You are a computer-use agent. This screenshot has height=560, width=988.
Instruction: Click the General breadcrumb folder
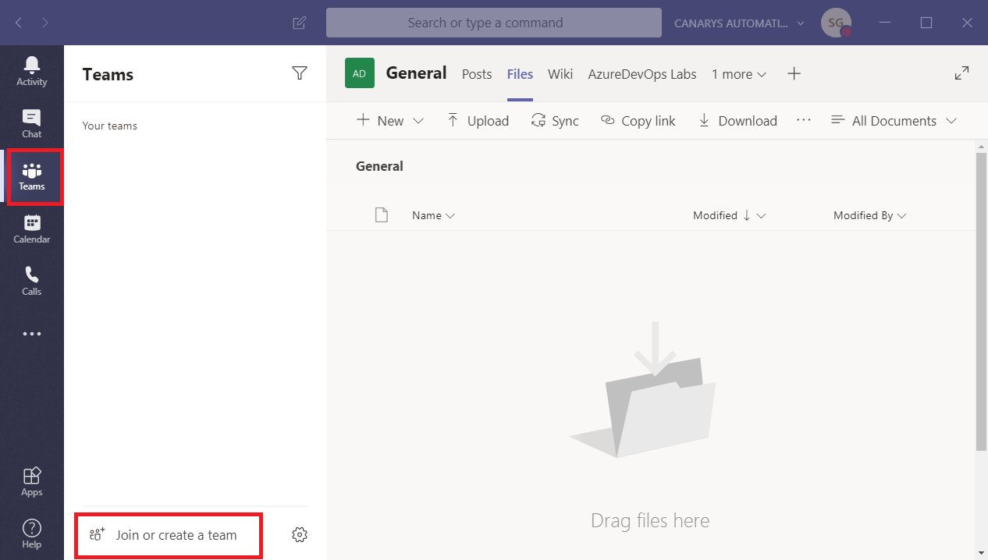click(x=379, y=166)
